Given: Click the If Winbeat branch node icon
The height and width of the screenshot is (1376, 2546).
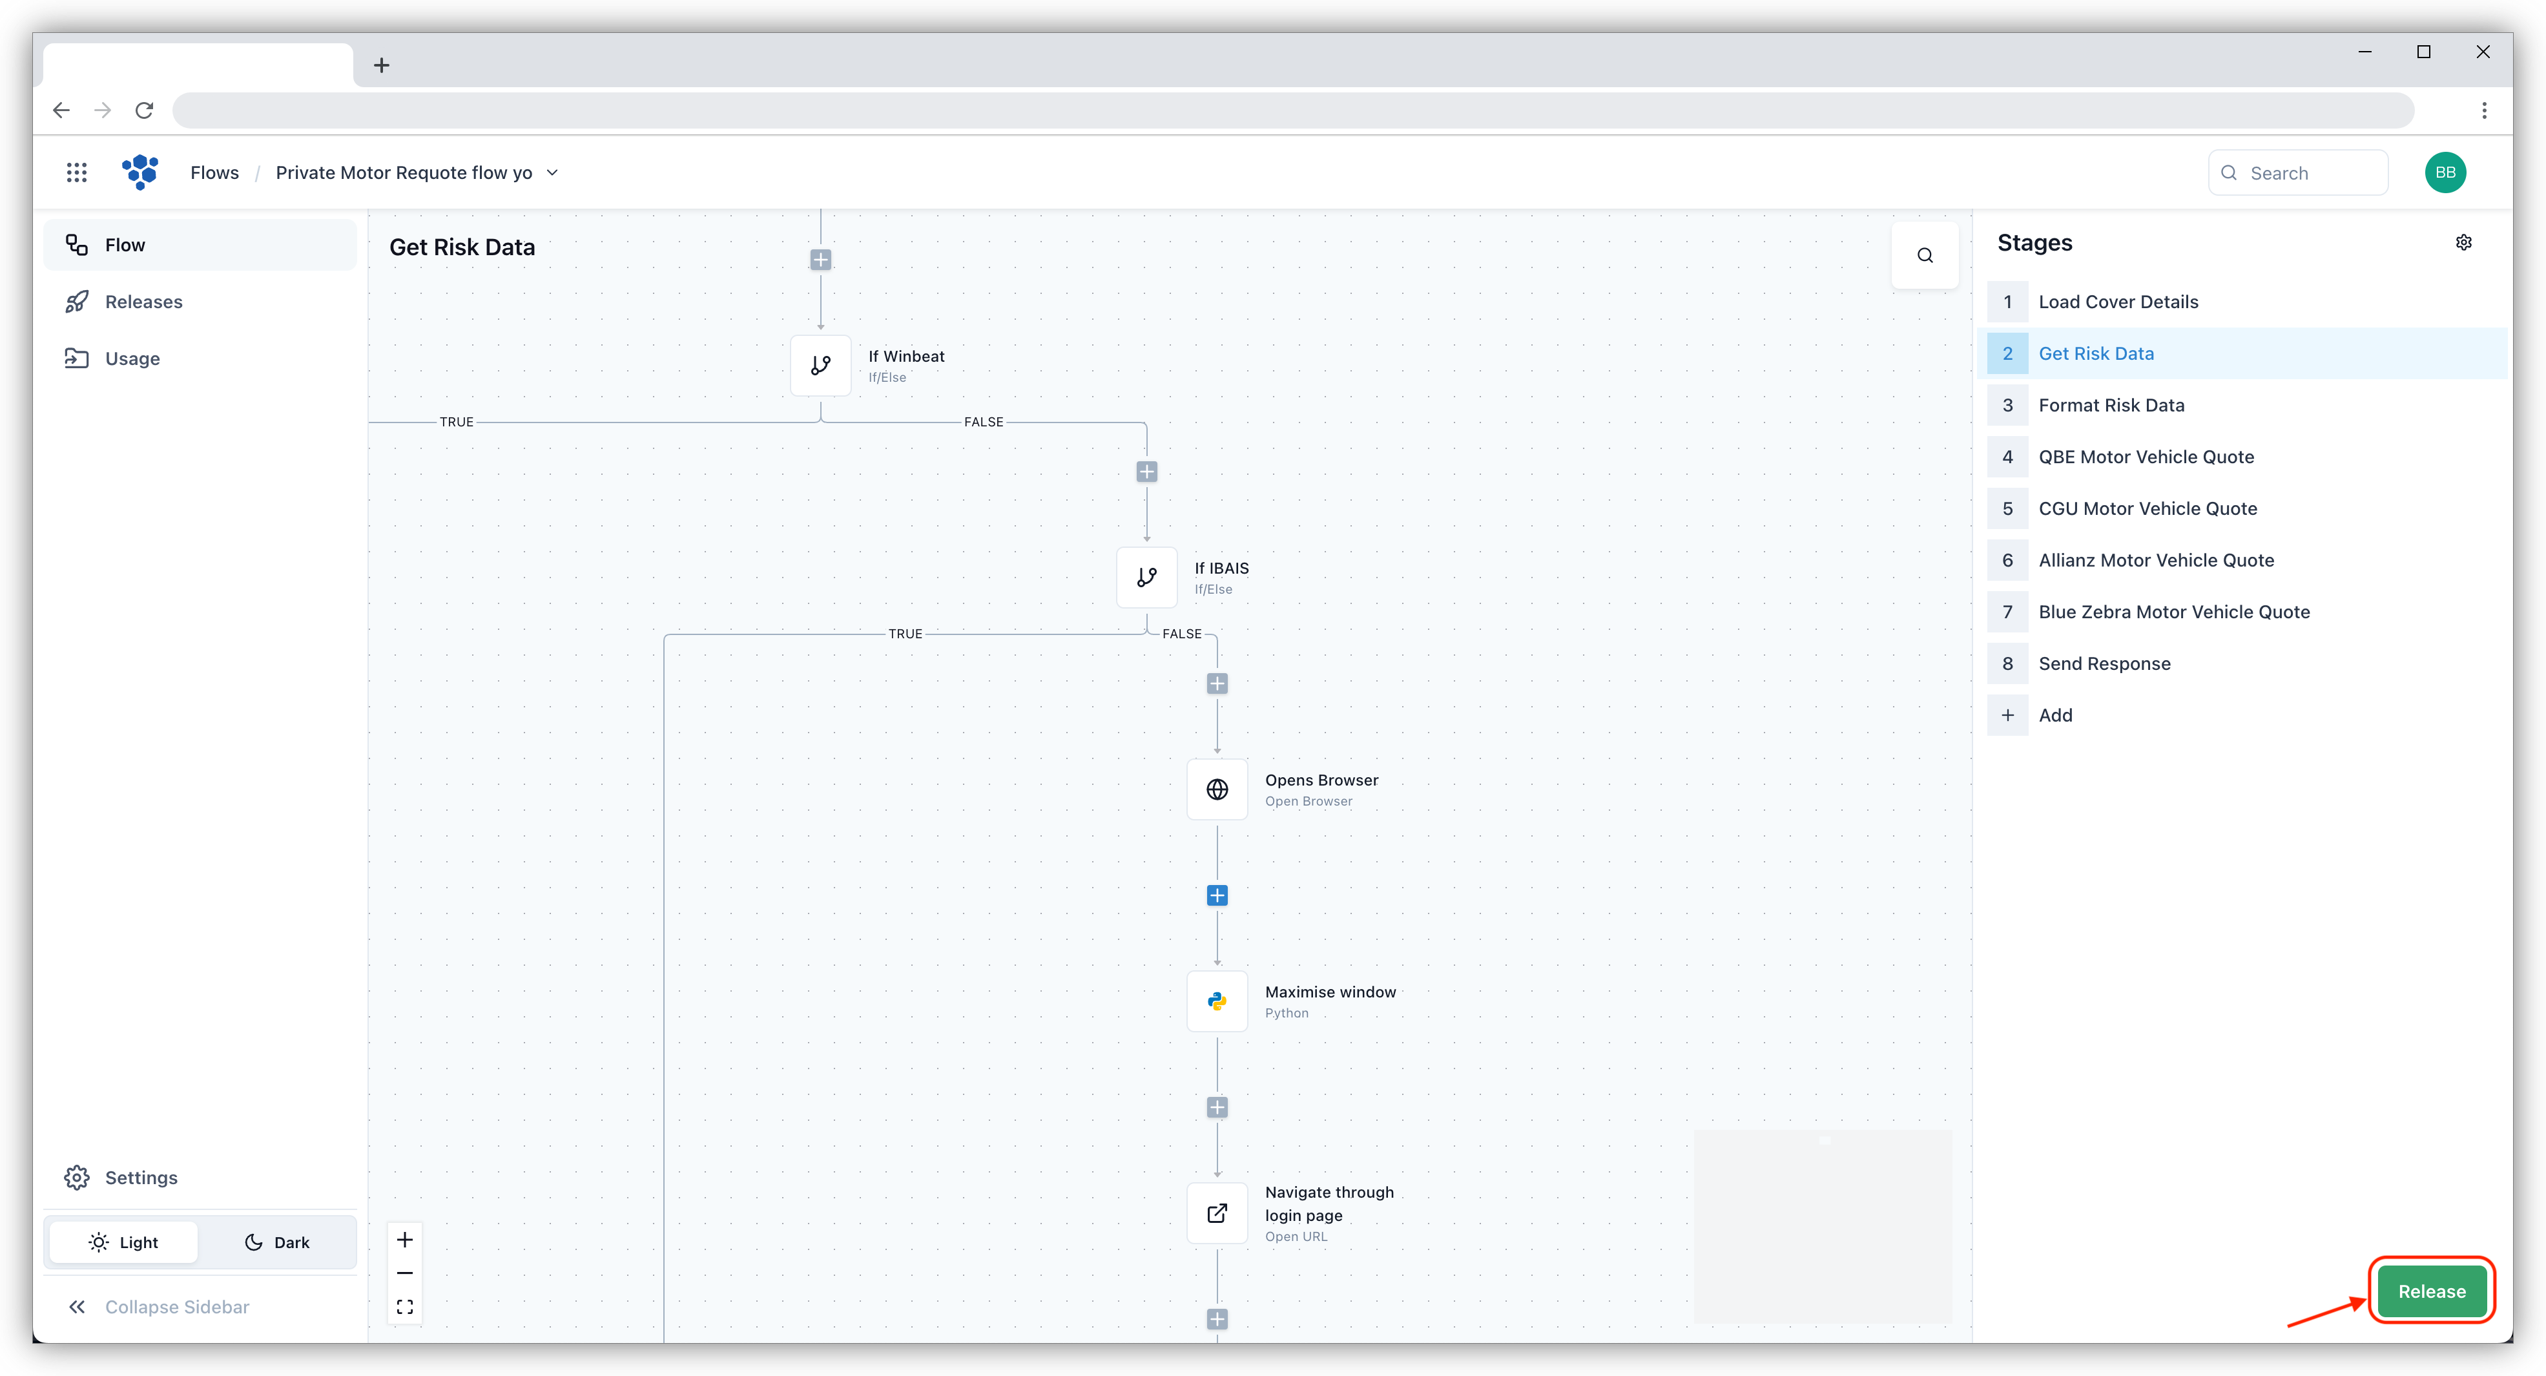Looking at the screenshot, I should tap(820, 366).
